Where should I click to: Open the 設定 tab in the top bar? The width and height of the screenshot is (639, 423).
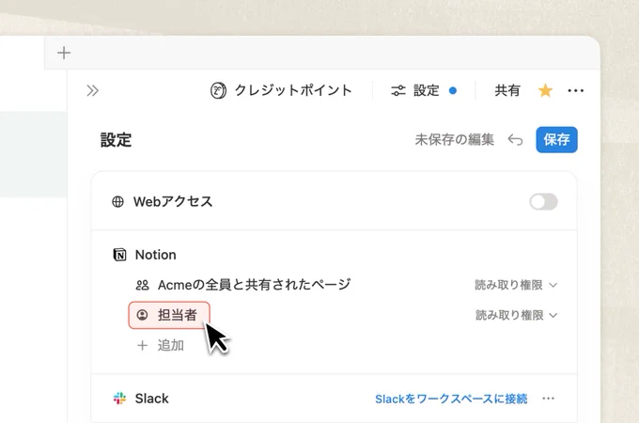pos(423,90)
